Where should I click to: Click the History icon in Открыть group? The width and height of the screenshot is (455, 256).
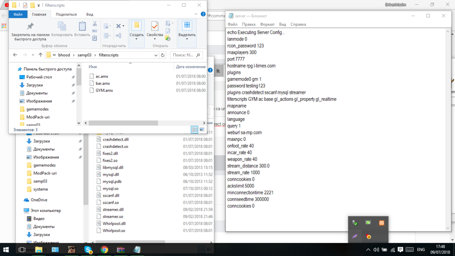(x=168, y=38)
